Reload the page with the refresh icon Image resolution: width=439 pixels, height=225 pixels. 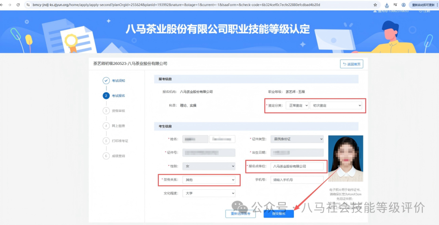[18, 5]
